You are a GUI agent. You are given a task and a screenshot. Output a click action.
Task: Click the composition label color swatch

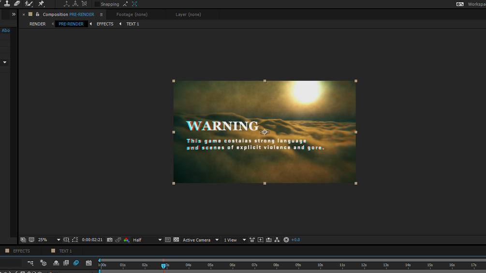[x=30, y=14]
